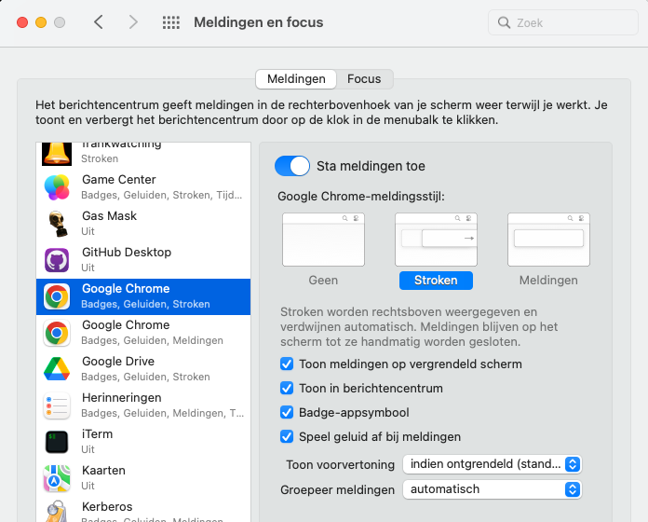648x522 pixels.
Task: Click the bell icon beside Stroken
Action: pyautogui.click(x=57, y=154)
